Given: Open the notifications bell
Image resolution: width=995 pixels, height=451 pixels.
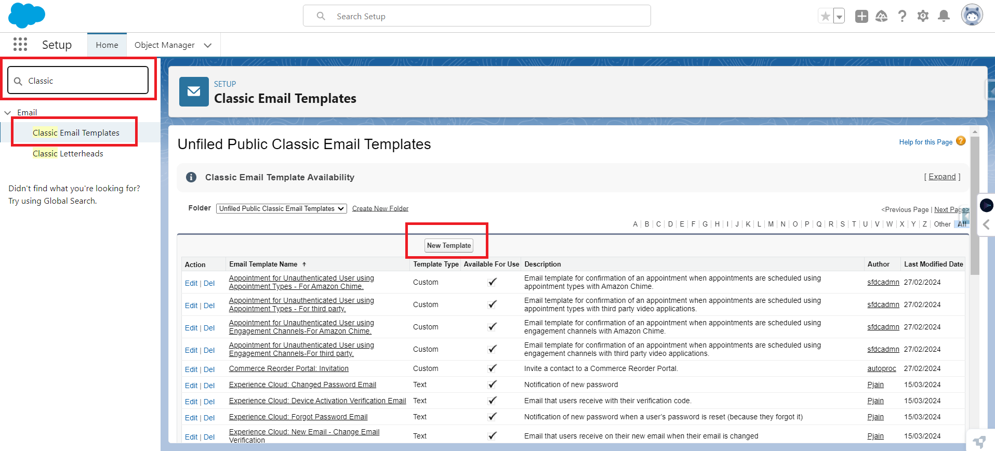Looking at the screenshot, I should point(944,16).
